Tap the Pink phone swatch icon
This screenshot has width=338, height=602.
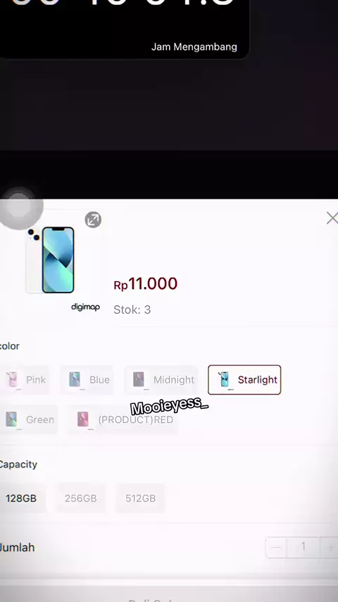[x=12, y=380]
